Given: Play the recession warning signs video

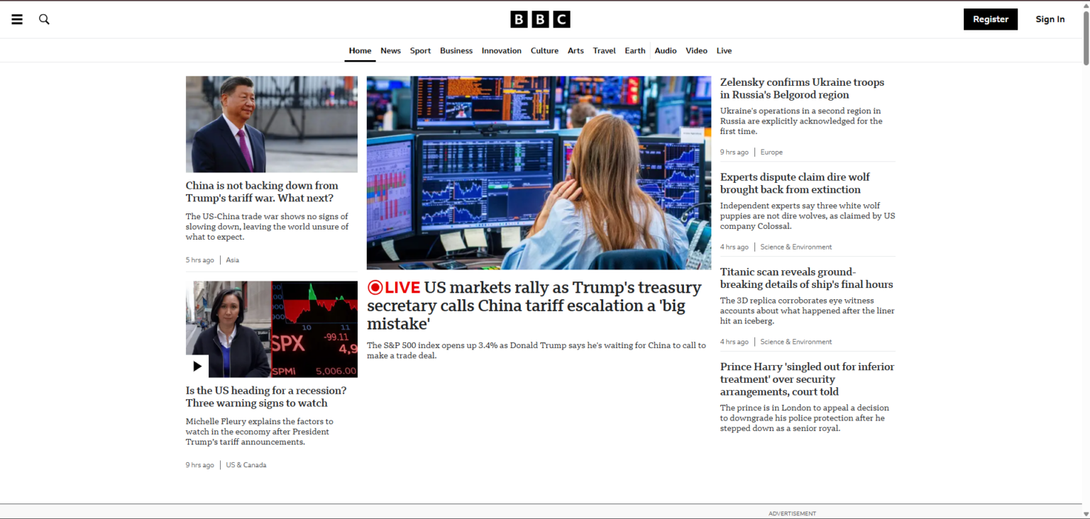Looking at the screenshot, I should tap(197, 366).
